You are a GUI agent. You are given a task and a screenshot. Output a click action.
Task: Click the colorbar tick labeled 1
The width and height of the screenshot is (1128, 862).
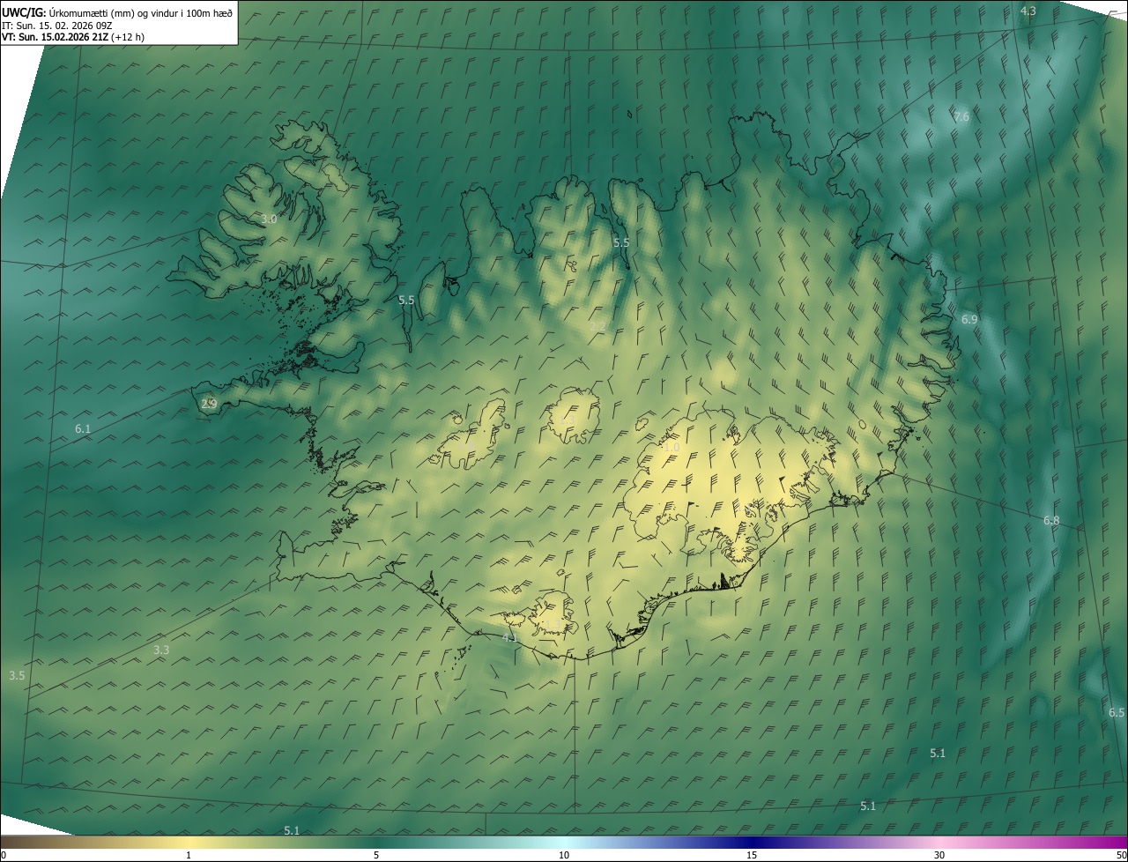pyautogui.click(x=189, y=855)
